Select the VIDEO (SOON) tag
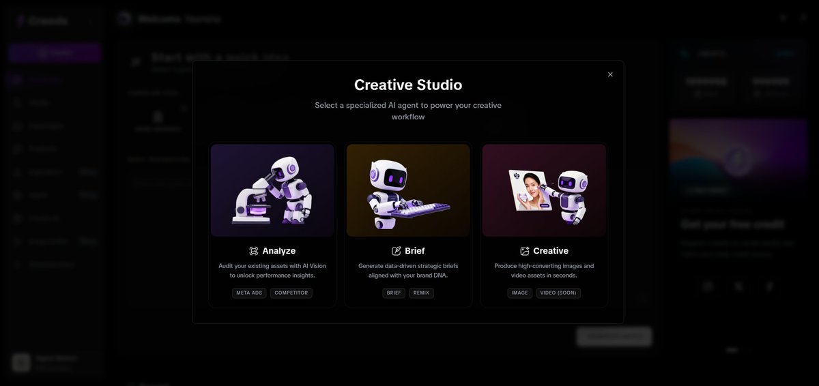The height and width of the screenshot is (386, 819). tap(558, 293)
